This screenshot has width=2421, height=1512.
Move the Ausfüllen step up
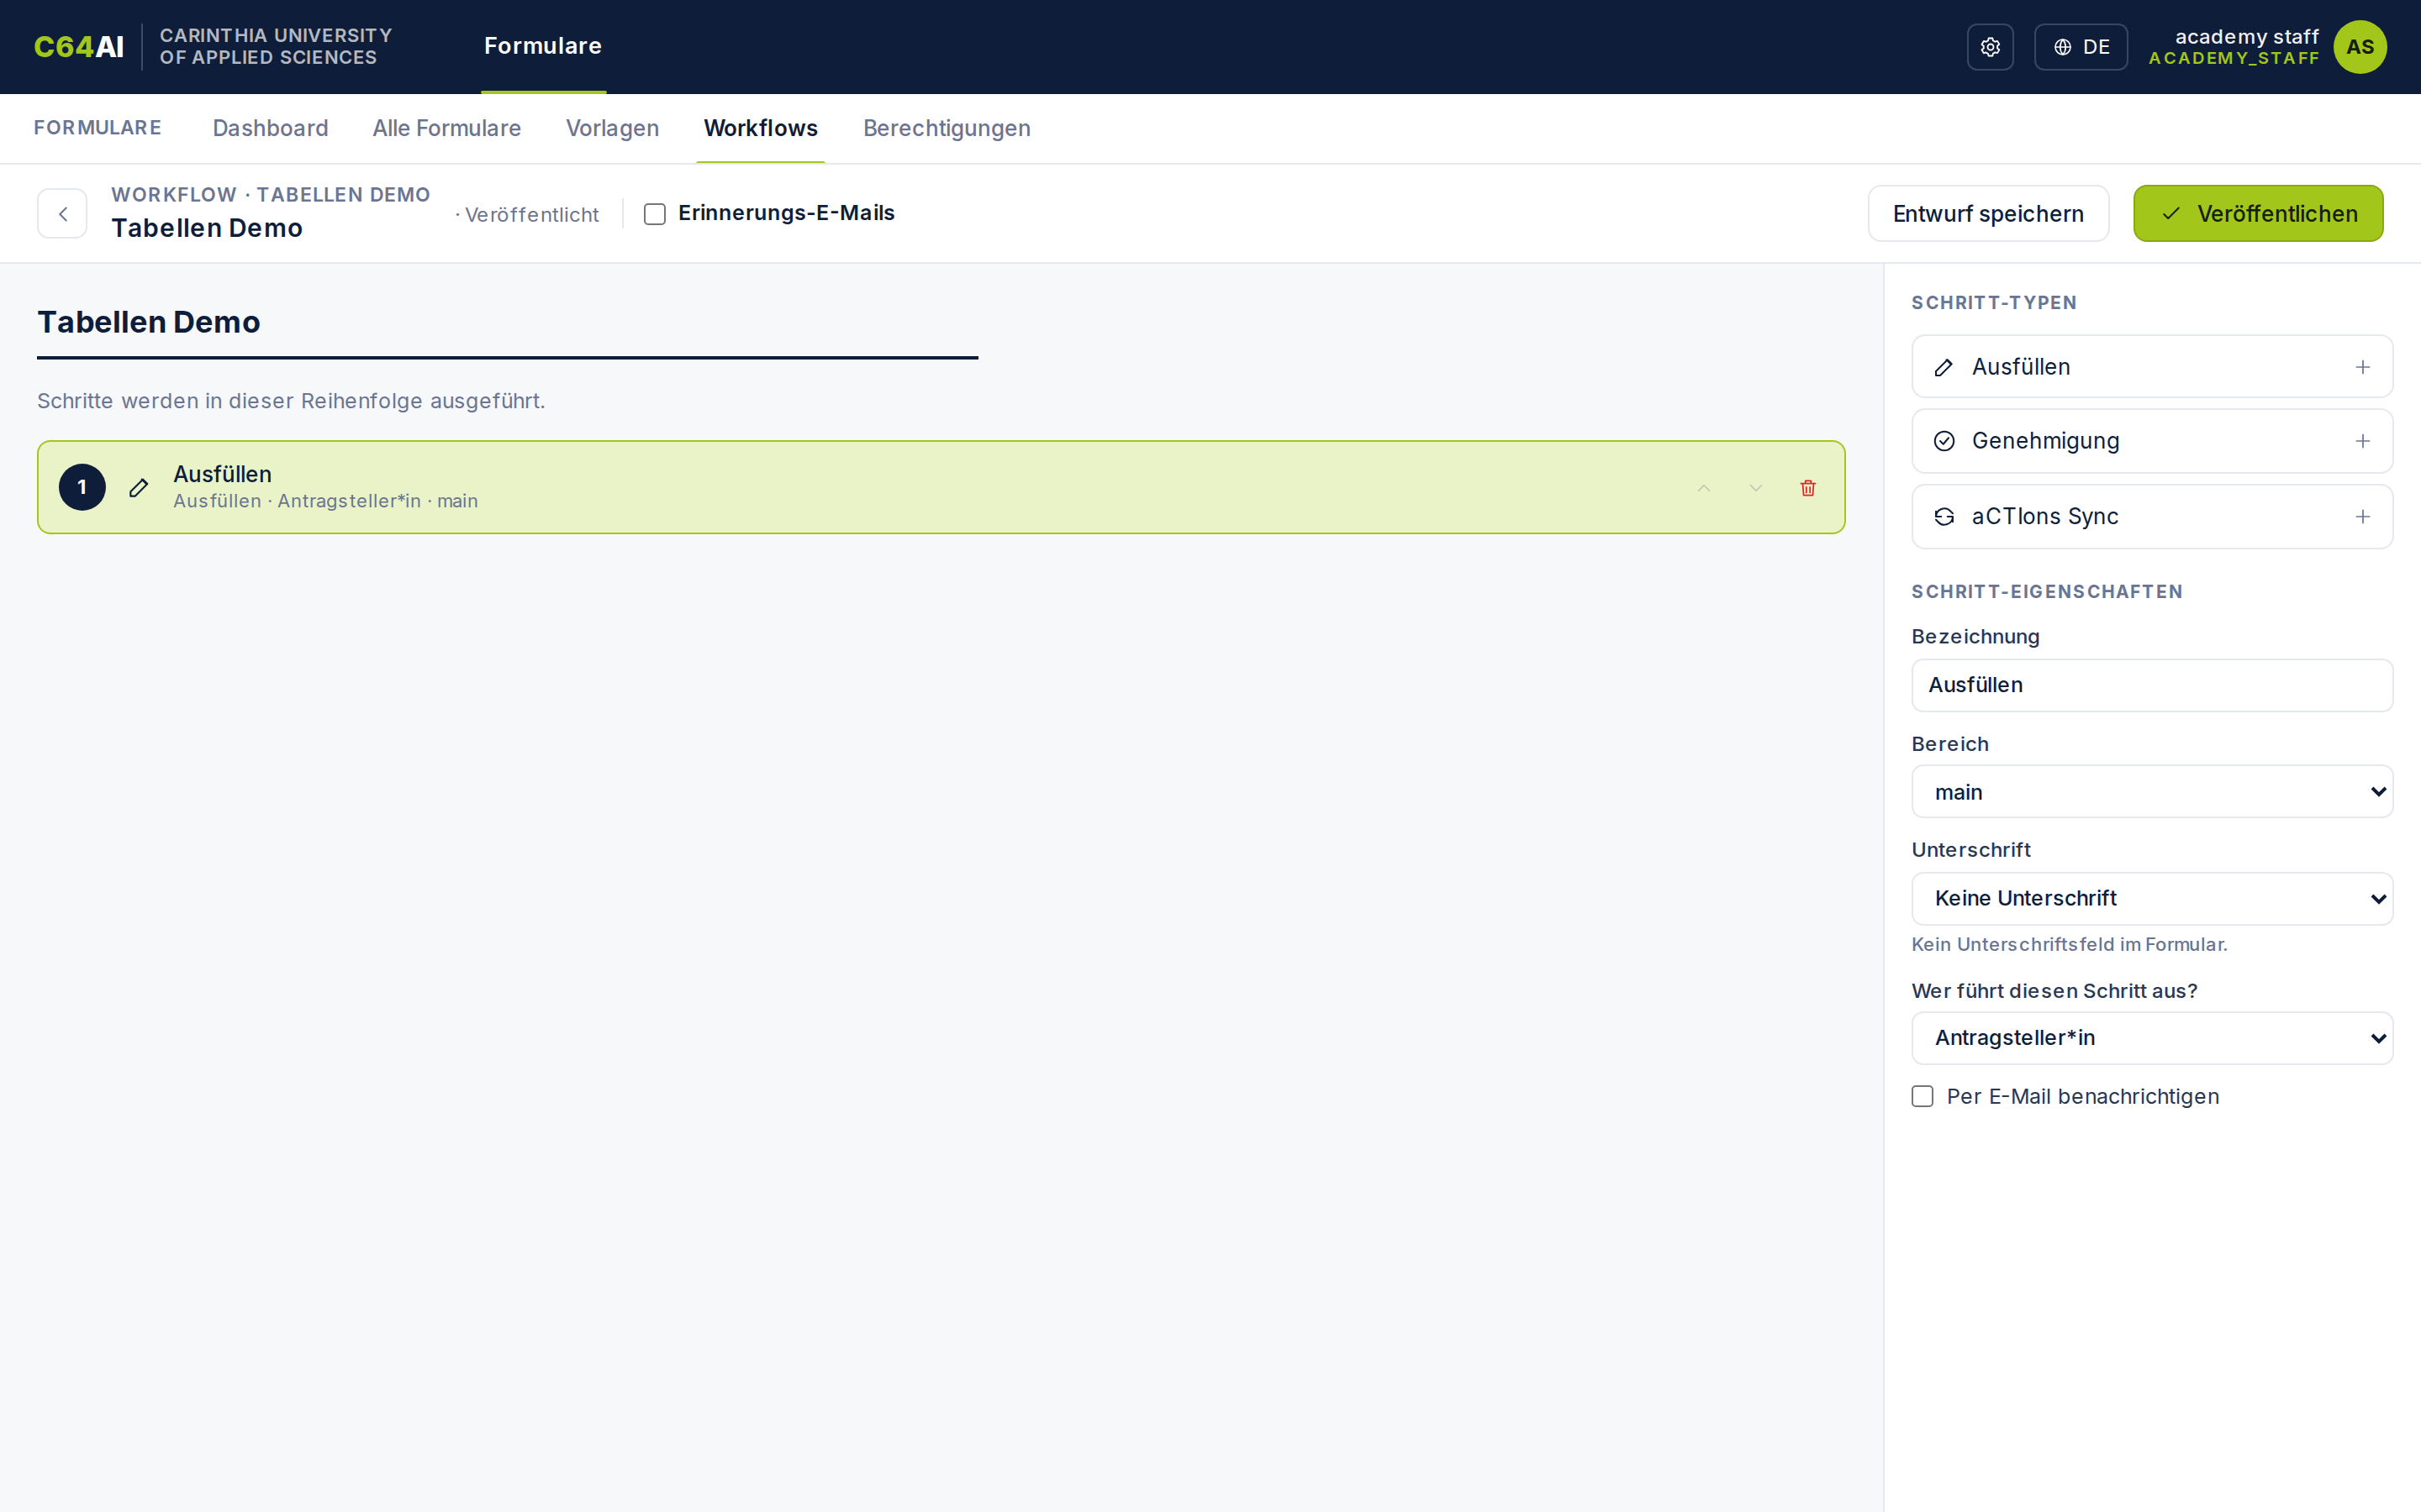click(1704, 488)
